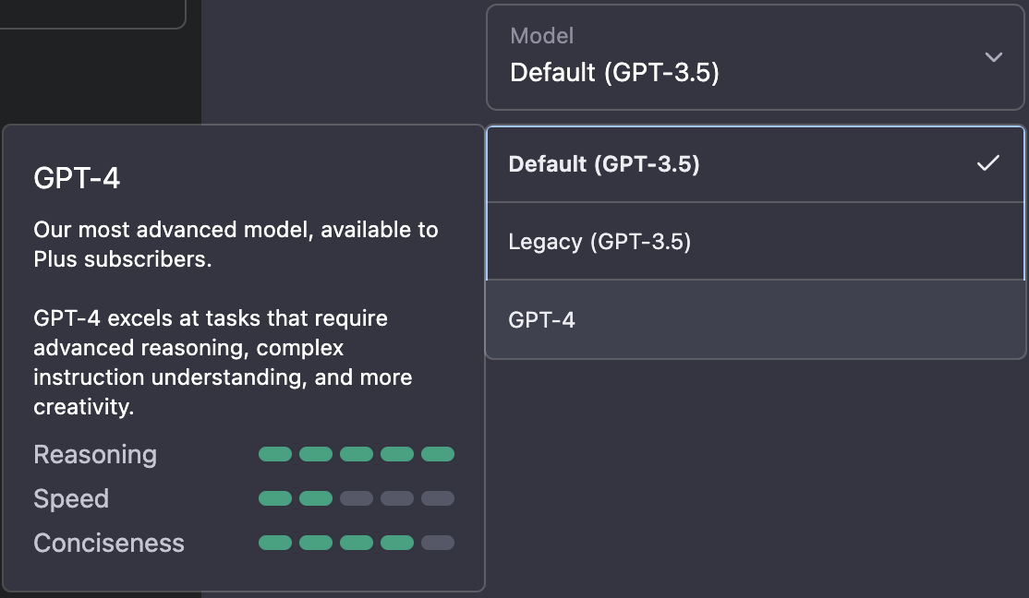Click "Our most advanced model" description text

click(236, 244)
